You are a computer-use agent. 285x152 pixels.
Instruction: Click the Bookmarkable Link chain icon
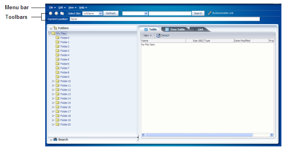coord(210,13)
